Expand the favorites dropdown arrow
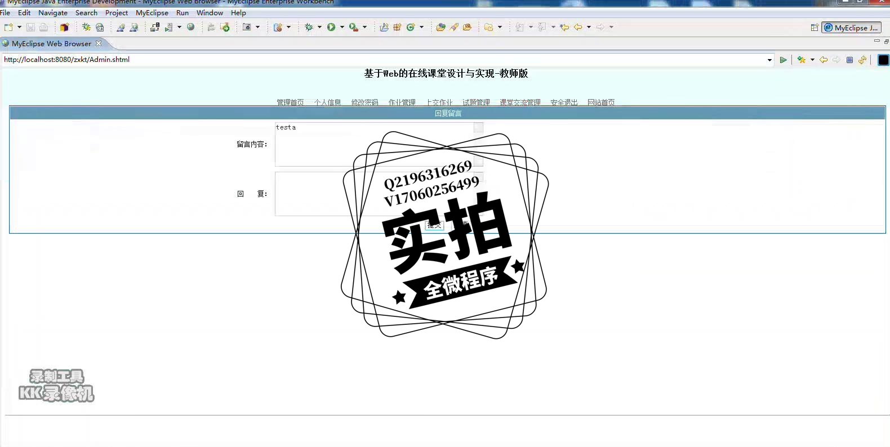The height and width of the screenshot is (447, 890). tap(812, 60)
